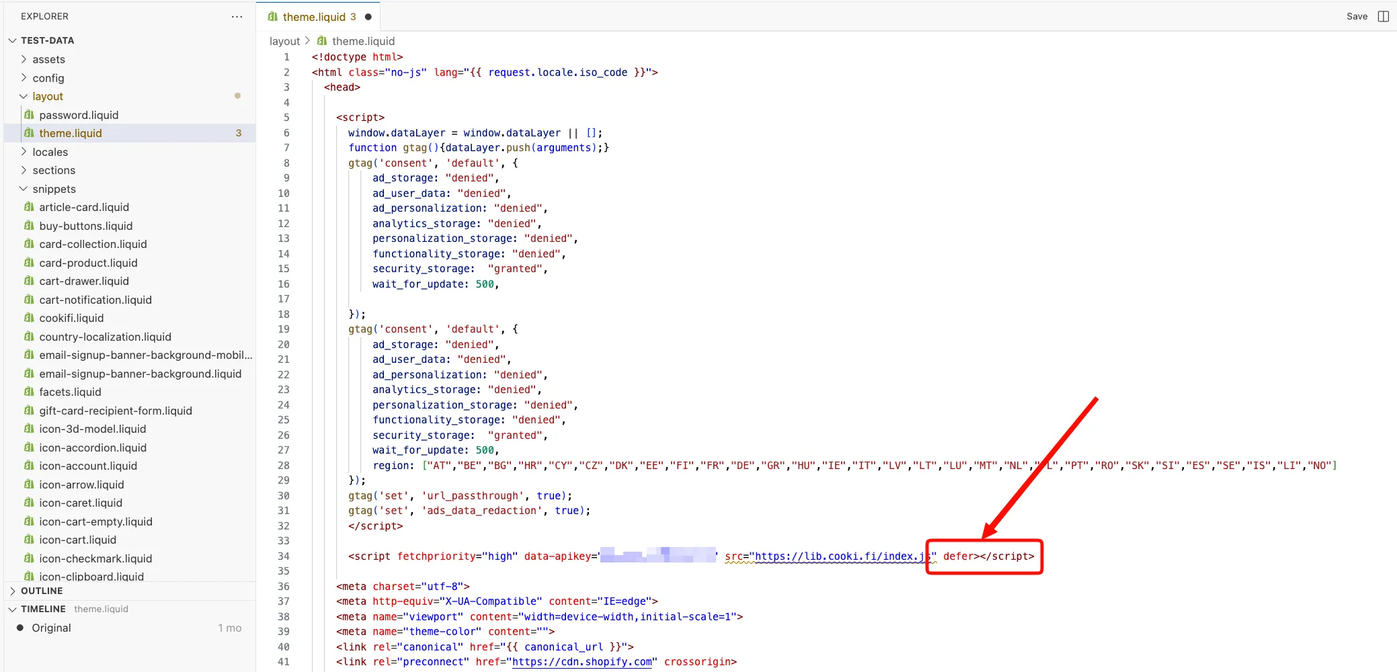Viewport: 1397px width, 672px height.
Task: Open icon-checkmark.liquid snippet
Action: coord(95,558)
